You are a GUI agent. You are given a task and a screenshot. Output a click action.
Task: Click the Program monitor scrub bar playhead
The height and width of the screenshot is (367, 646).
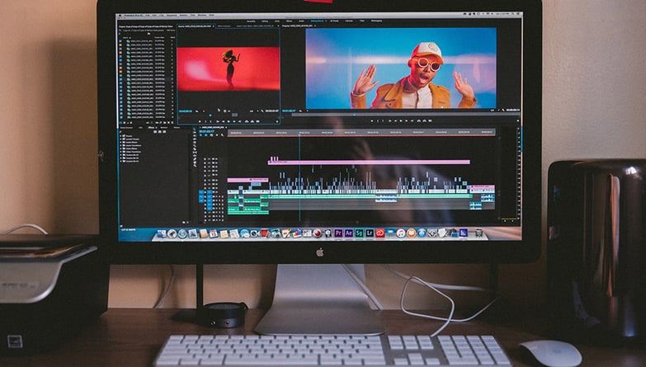[354, 115]
